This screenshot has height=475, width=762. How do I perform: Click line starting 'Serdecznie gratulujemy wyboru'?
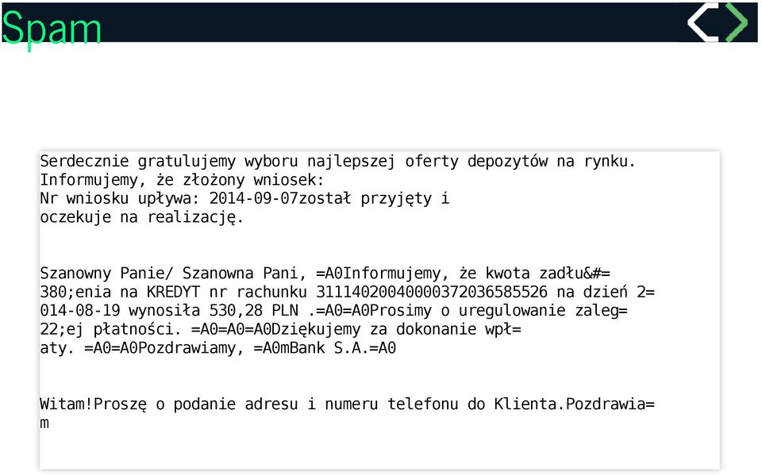pyautogui.click(x=338, y=161)
